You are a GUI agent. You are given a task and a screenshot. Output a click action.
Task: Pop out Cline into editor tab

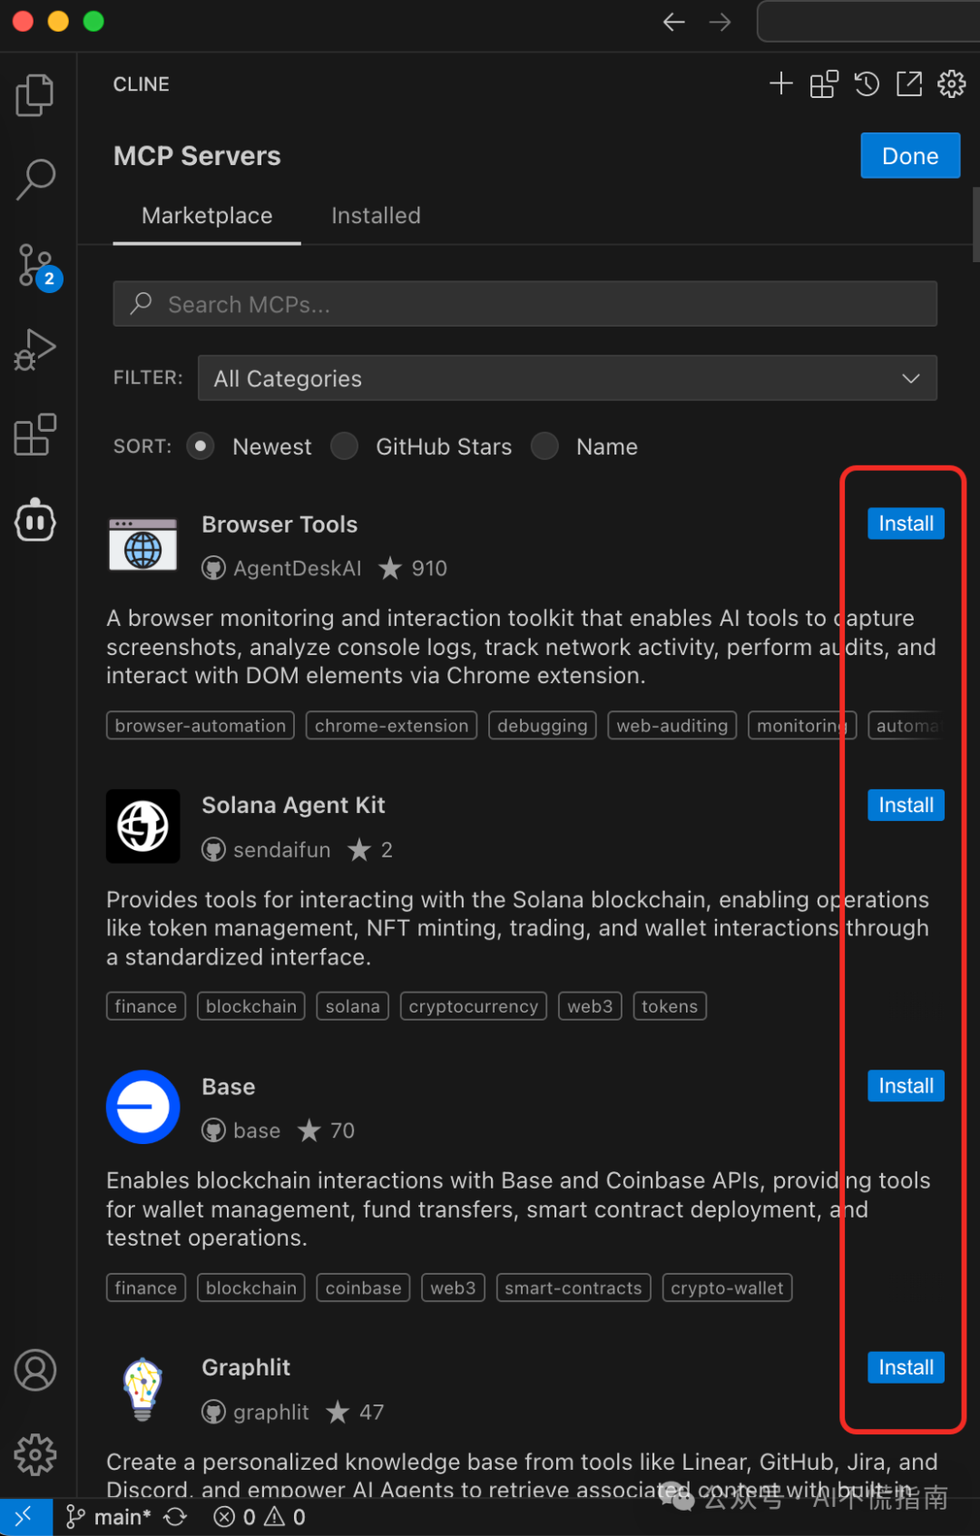tap(908, 84)
